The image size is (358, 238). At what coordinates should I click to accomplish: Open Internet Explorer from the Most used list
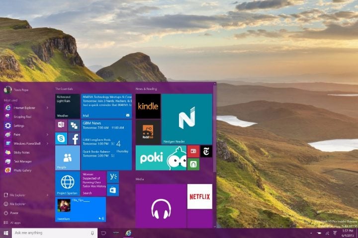point(24,108)
